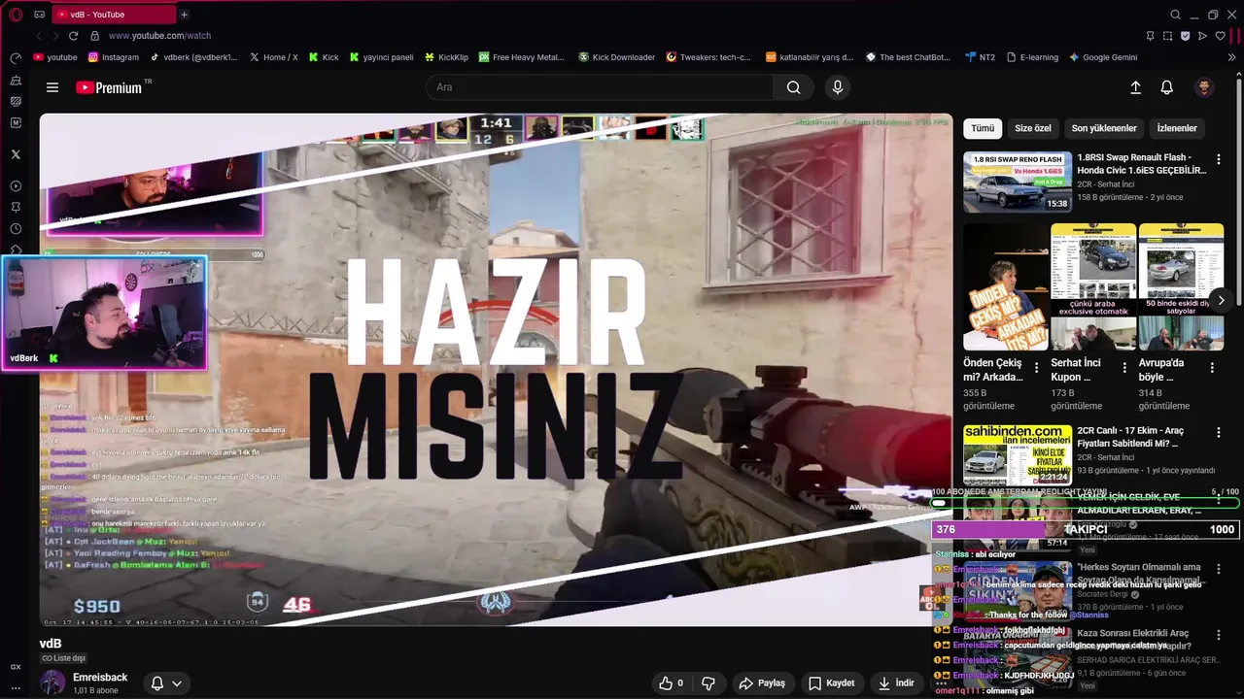
Task: Open the 1.8RSI Swap Renault video thumbnail
Action: click(1018, 182)
